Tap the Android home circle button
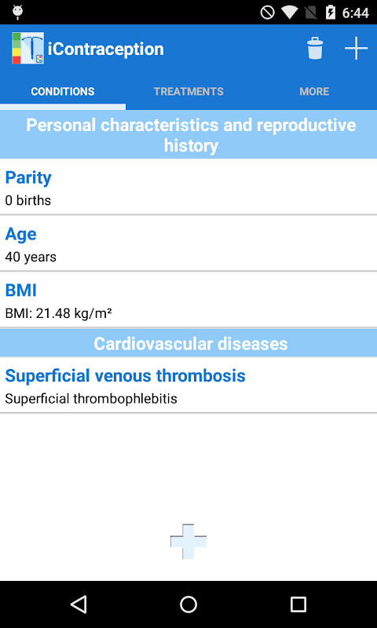 coord(188,604)
